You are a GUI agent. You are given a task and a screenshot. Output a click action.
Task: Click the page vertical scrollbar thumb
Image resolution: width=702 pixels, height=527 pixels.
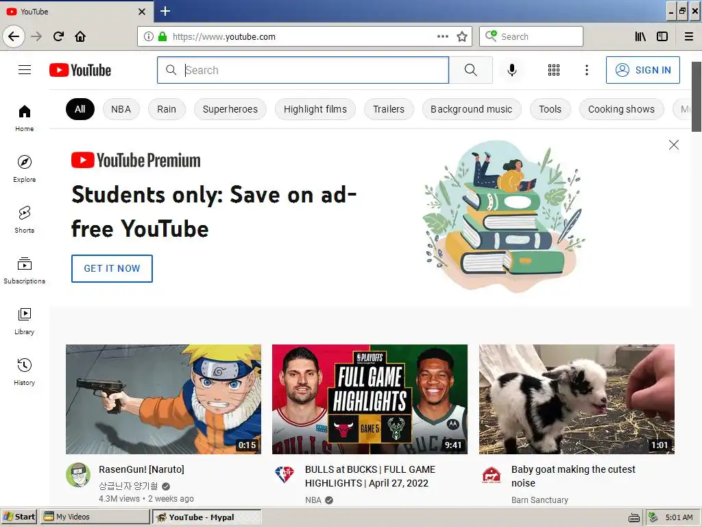click(x=697, y=97)
